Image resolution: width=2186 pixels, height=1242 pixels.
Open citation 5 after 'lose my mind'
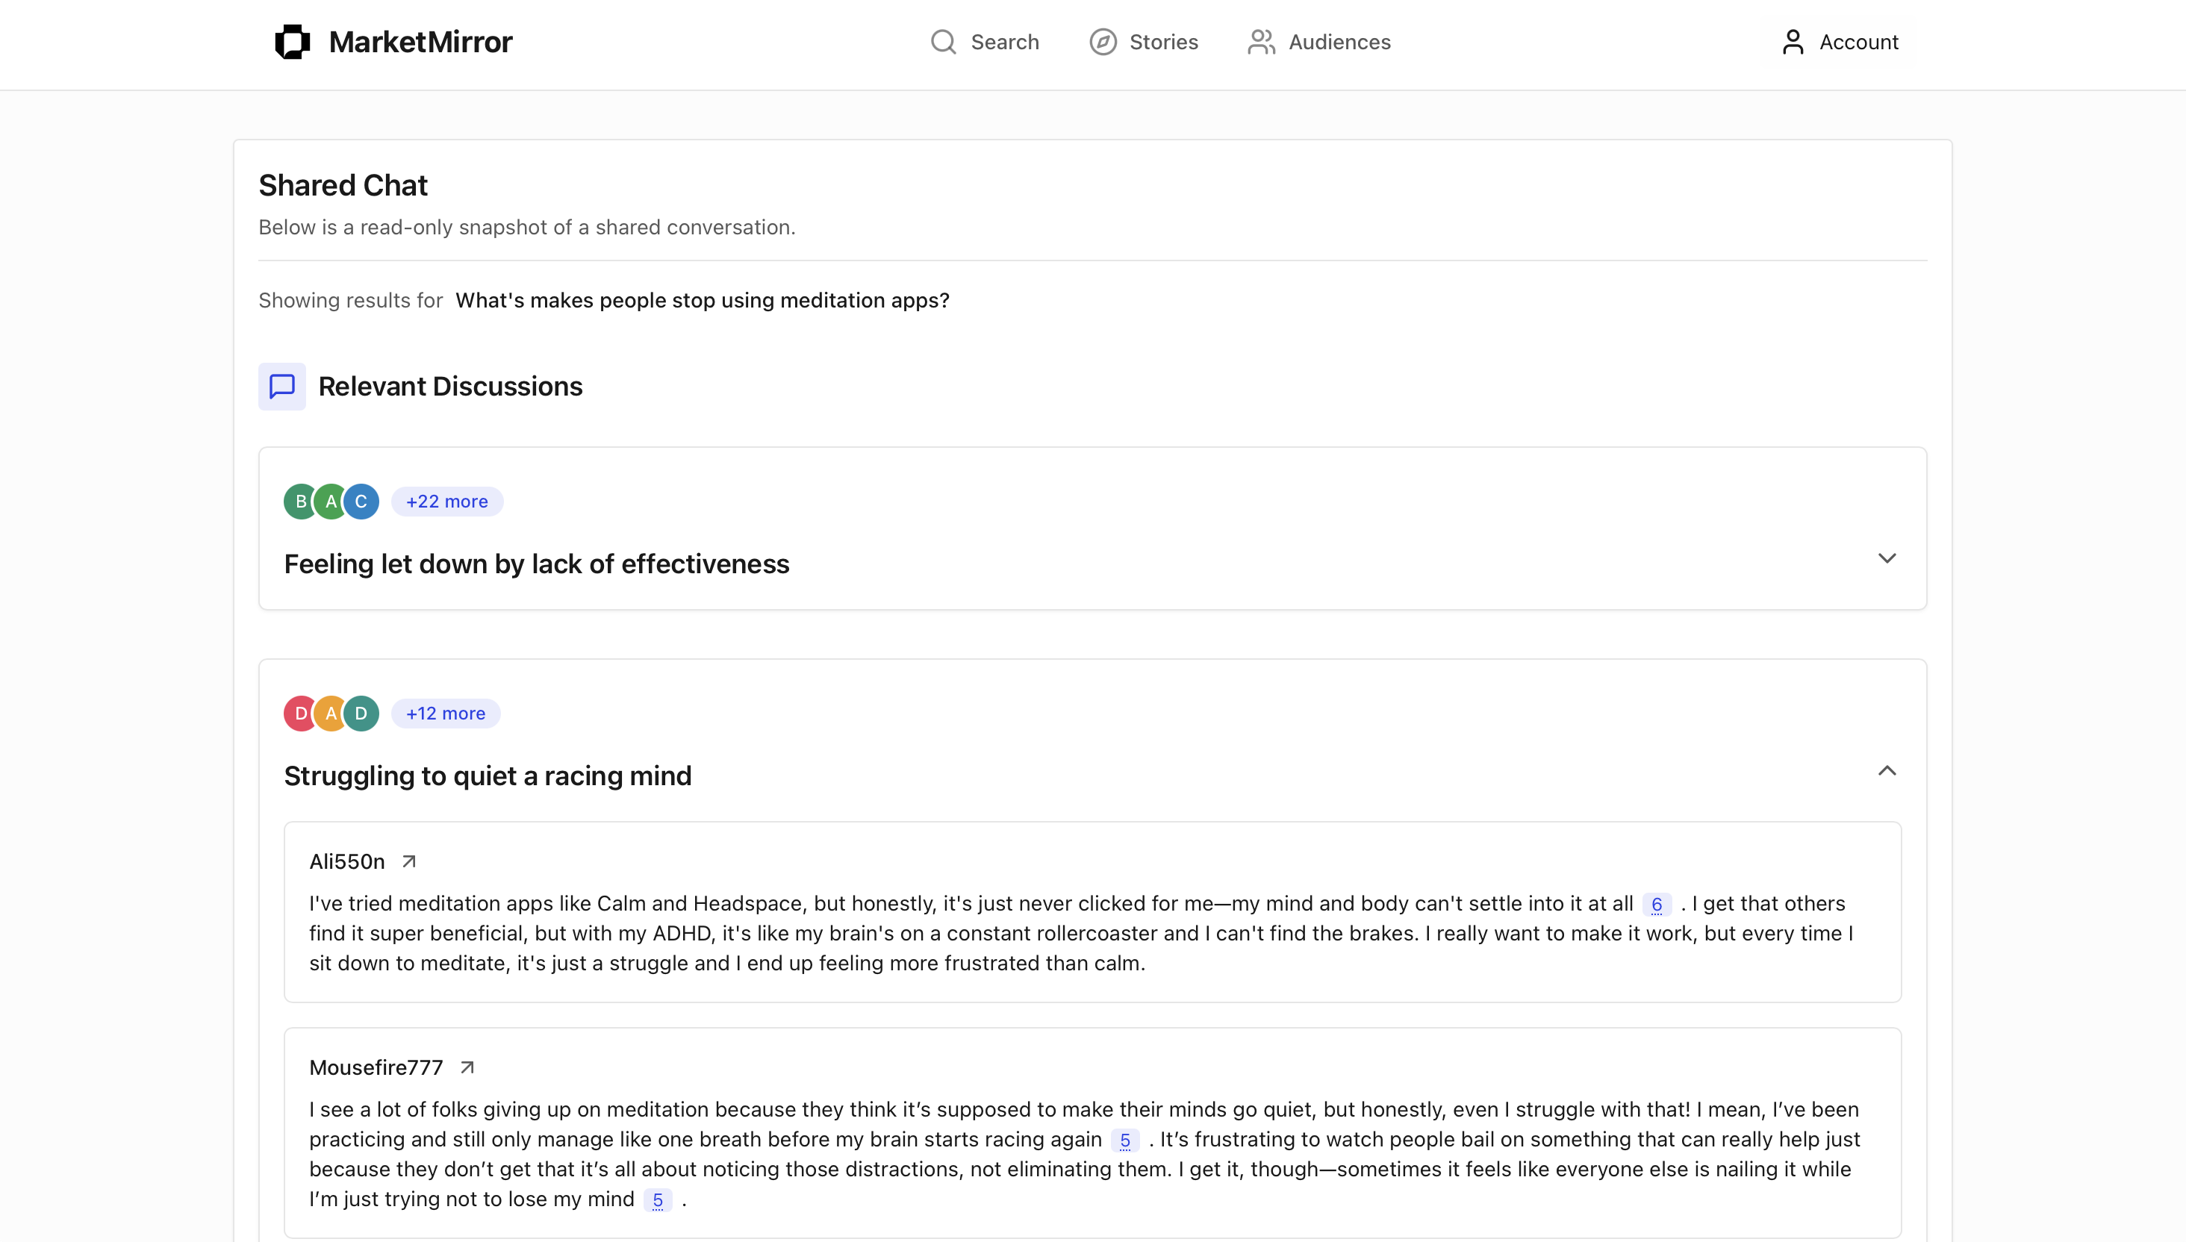657,1200
